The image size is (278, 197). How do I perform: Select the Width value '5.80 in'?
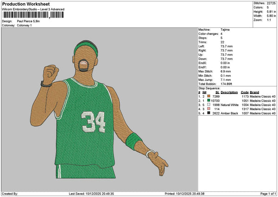[x=271, y=16]
